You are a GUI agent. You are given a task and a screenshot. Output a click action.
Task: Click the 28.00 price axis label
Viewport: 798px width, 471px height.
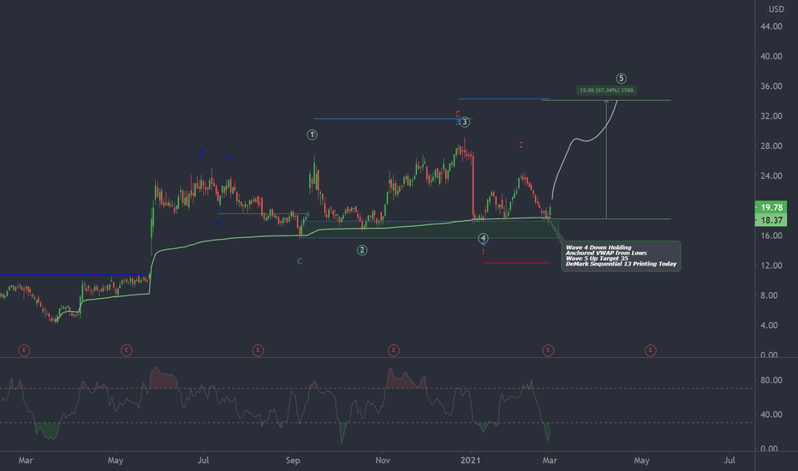tap(771, 146)
